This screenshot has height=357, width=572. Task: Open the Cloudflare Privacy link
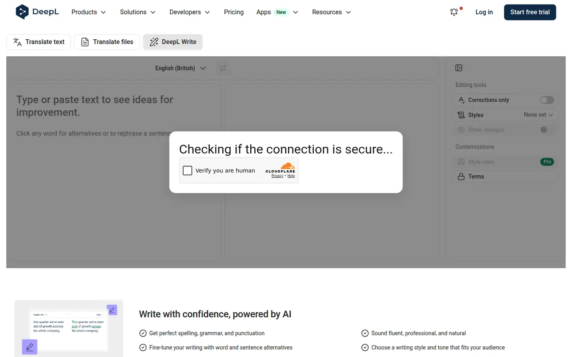(277, 176)
